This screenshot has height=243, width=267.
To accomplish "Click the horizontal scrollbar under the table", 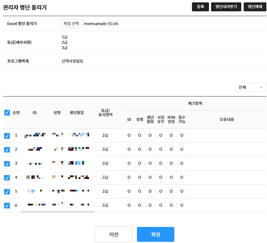I will coord(57,212).
